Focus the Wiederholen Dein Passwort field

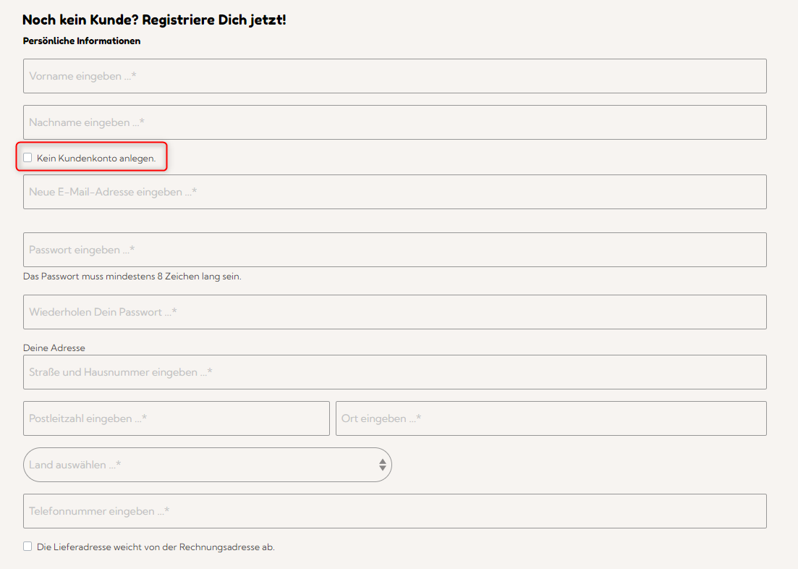tap(394, 312)
